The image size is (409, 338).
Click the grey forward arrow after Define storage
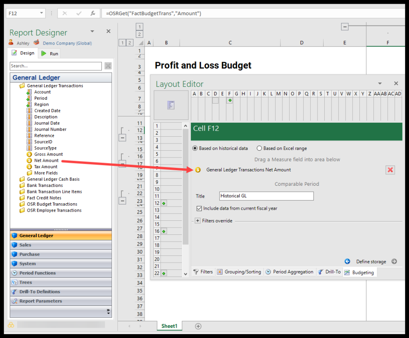[x=394, y=261]
